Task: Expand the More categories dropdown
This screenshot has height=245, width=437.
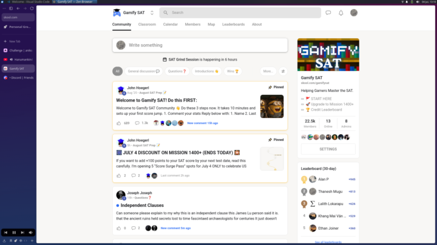Action: (268, 71)
